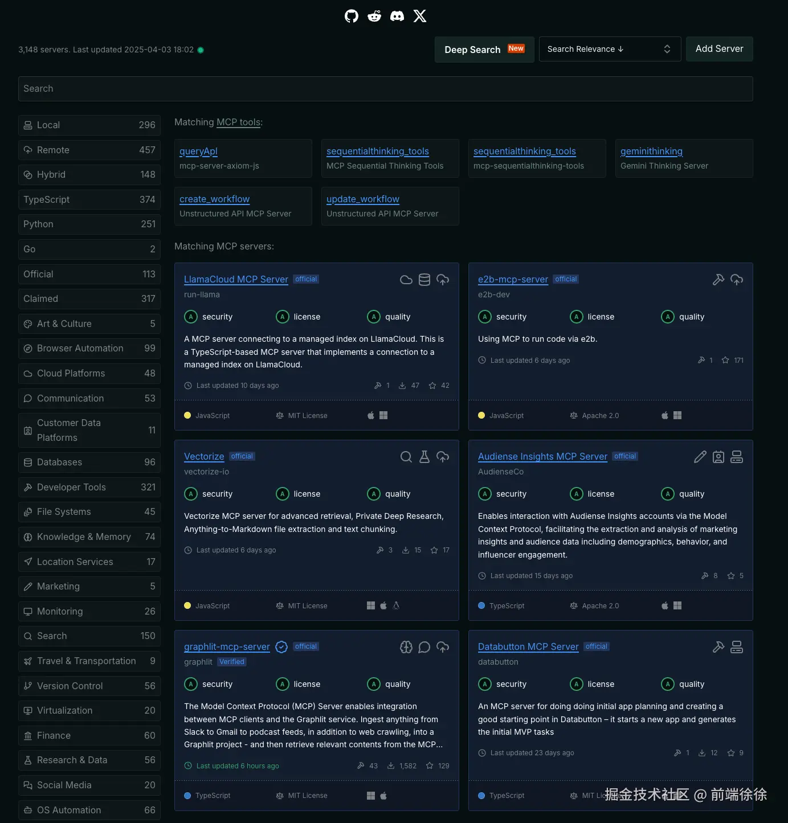This screenshot has height=823, width=788.
Task: Select Cloud Platforms category
Action: coord(89,374)
